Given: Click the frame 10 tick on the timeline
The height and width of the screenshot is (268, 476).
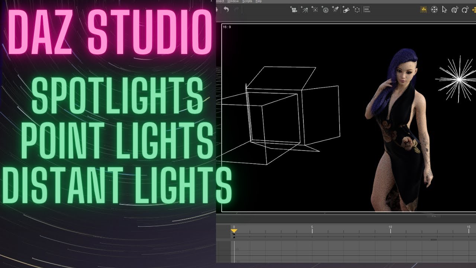Looking at the screenshot, I should pyautogui.click(x=390, y=230).
